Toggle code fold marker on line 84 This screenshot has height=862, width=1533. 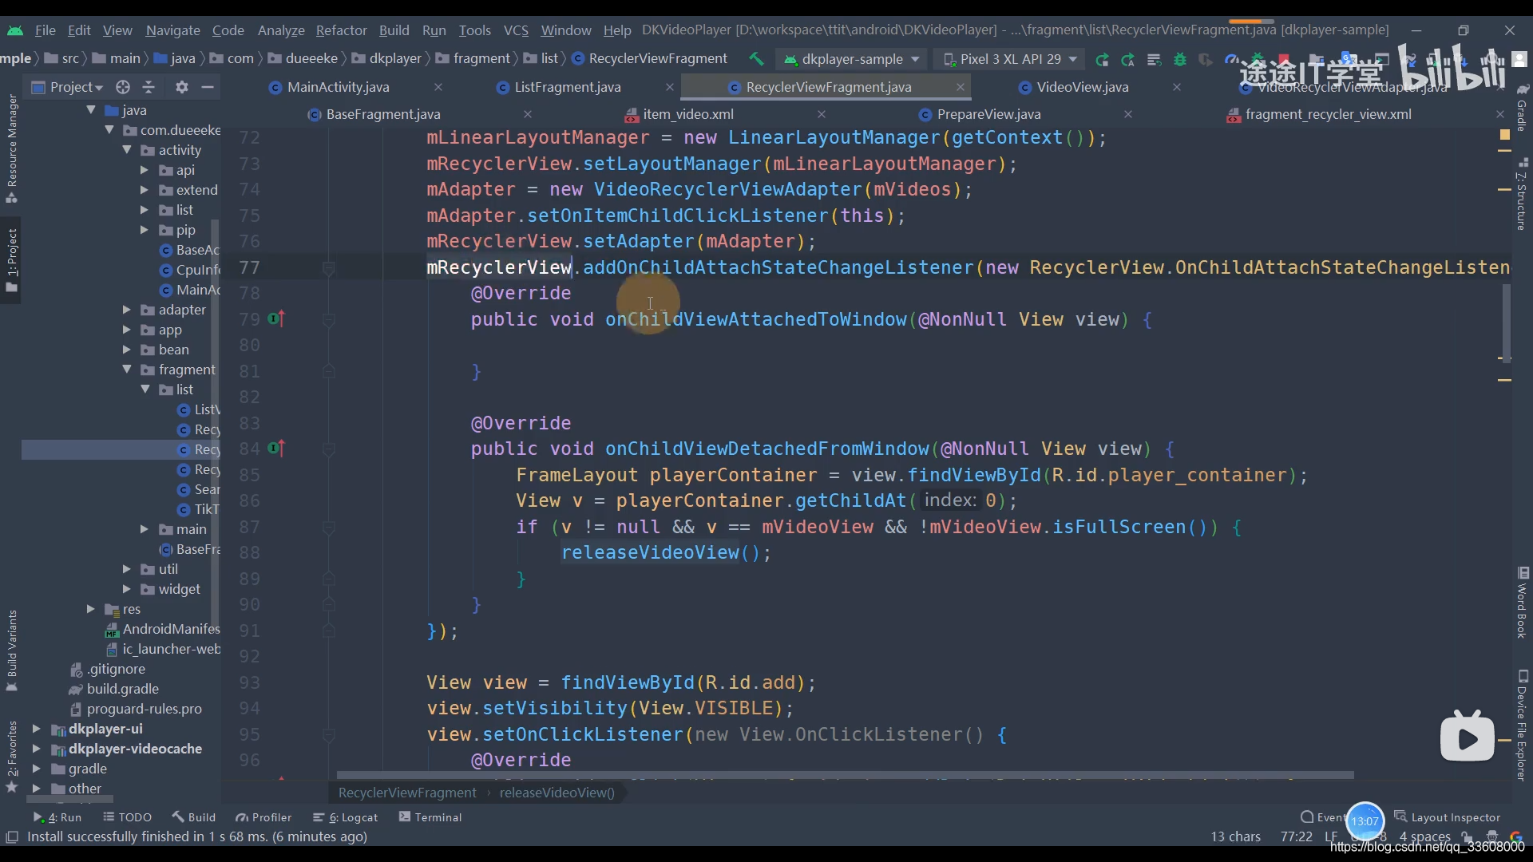[328, 449]
